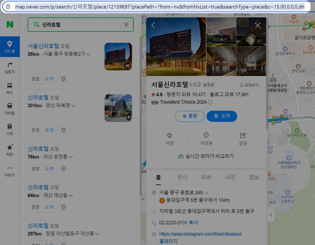Expand address for 서울 중구 장충동2가
This screenshot has width=315, height=245.
pos(88,54)
